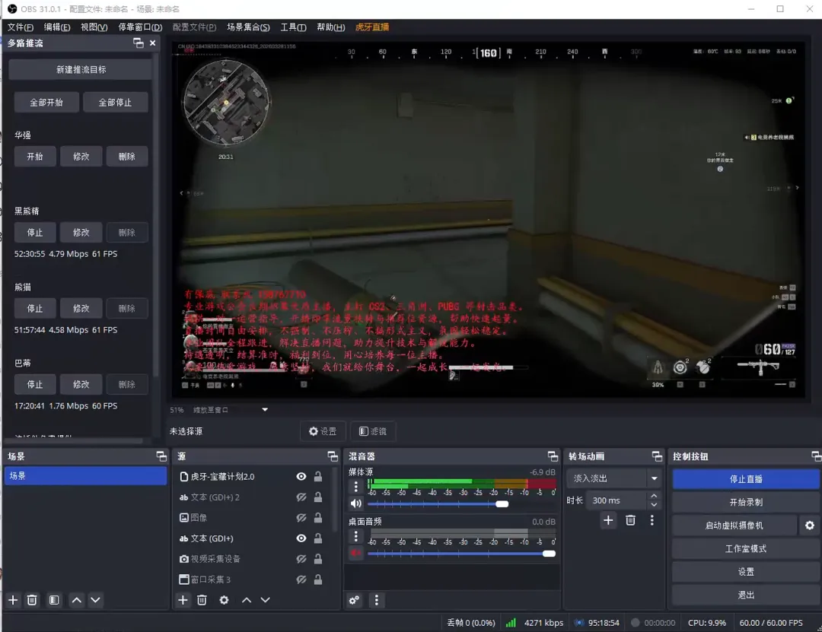
Task: Hide the 文本 (GDI+) source
Action: pyautogui.click(x=301, y=538)
